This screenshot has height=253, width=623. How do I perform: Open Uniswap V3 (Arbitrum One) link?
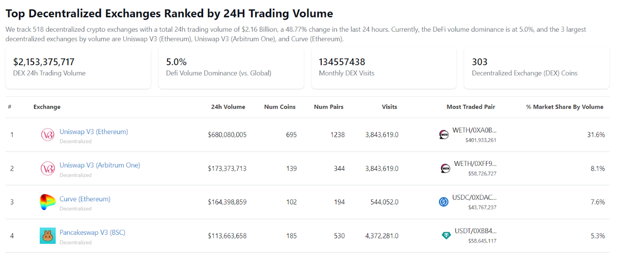click(x=100, y=165)
